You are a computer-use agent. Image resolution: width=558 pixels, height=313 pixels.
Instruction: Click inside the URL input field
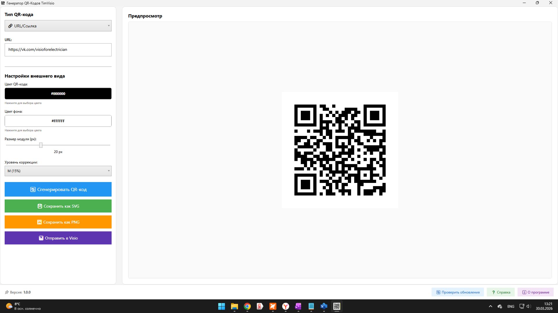coord(58,50)
